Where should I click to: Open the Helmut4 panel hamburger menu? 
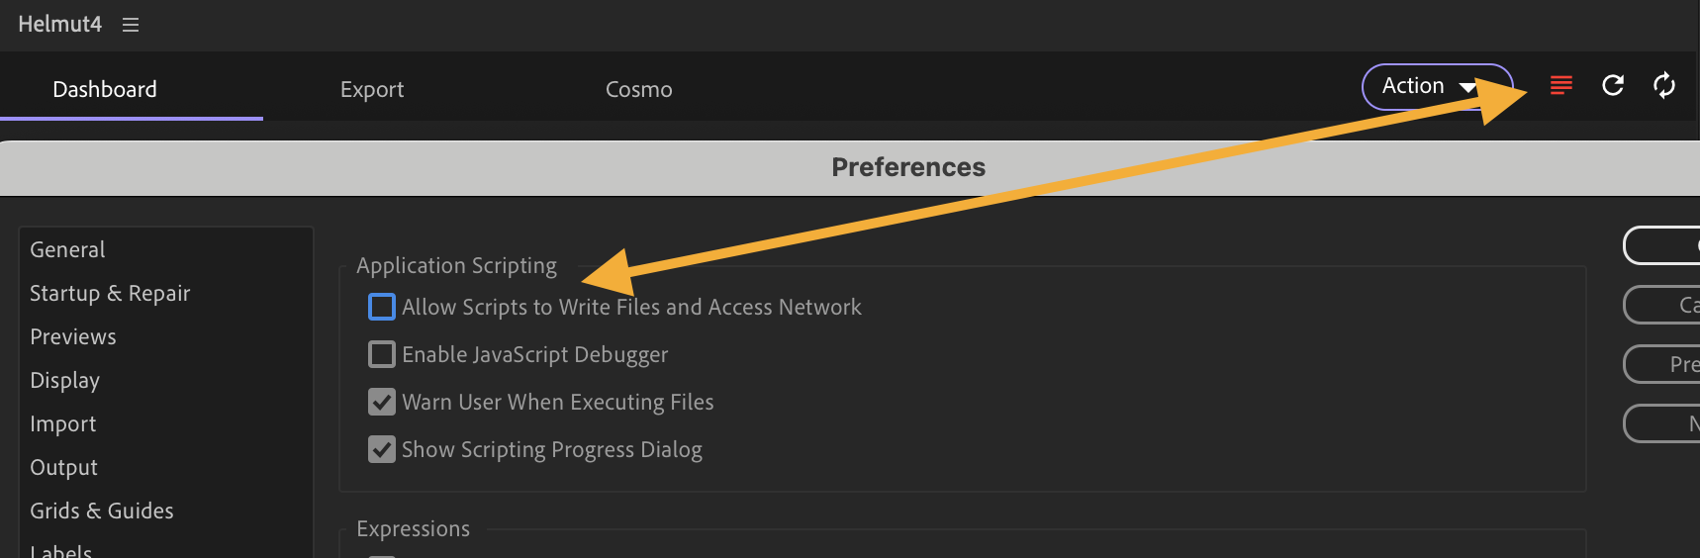131,25
